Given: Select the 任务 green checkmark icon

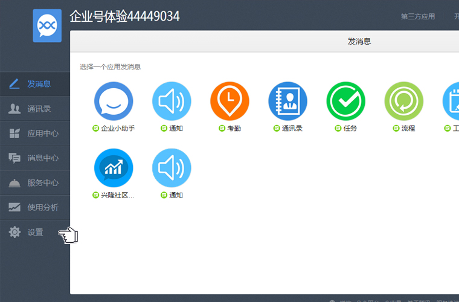Looking at the screenshot, I should click(346, 101).
